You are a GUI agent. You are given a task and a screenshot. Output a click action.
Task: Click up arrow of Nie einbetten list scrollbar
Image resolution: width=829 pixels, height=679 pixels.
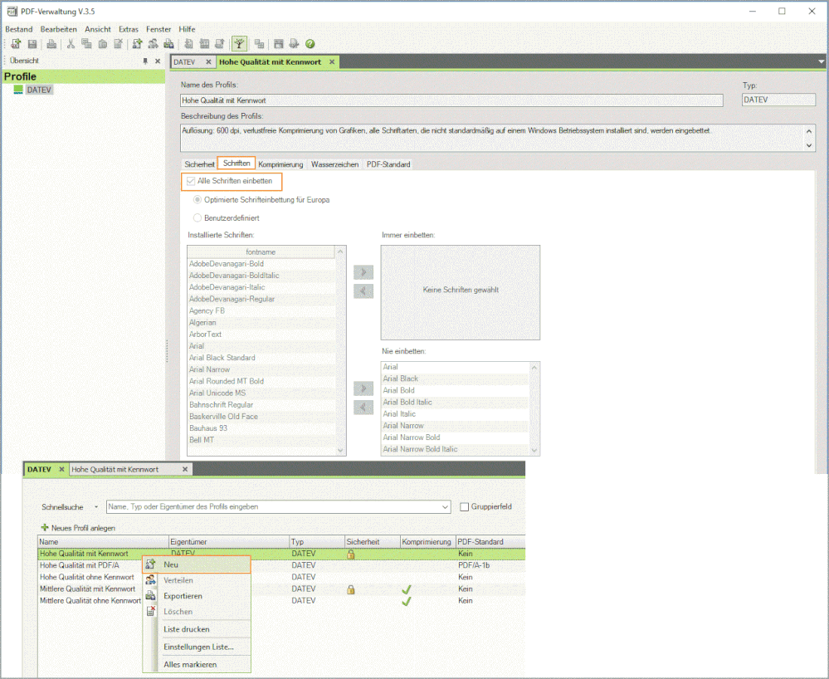point(534,367)
